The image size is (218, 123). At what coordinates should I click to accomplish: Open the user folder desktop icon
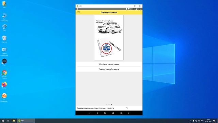coord(4,4)
